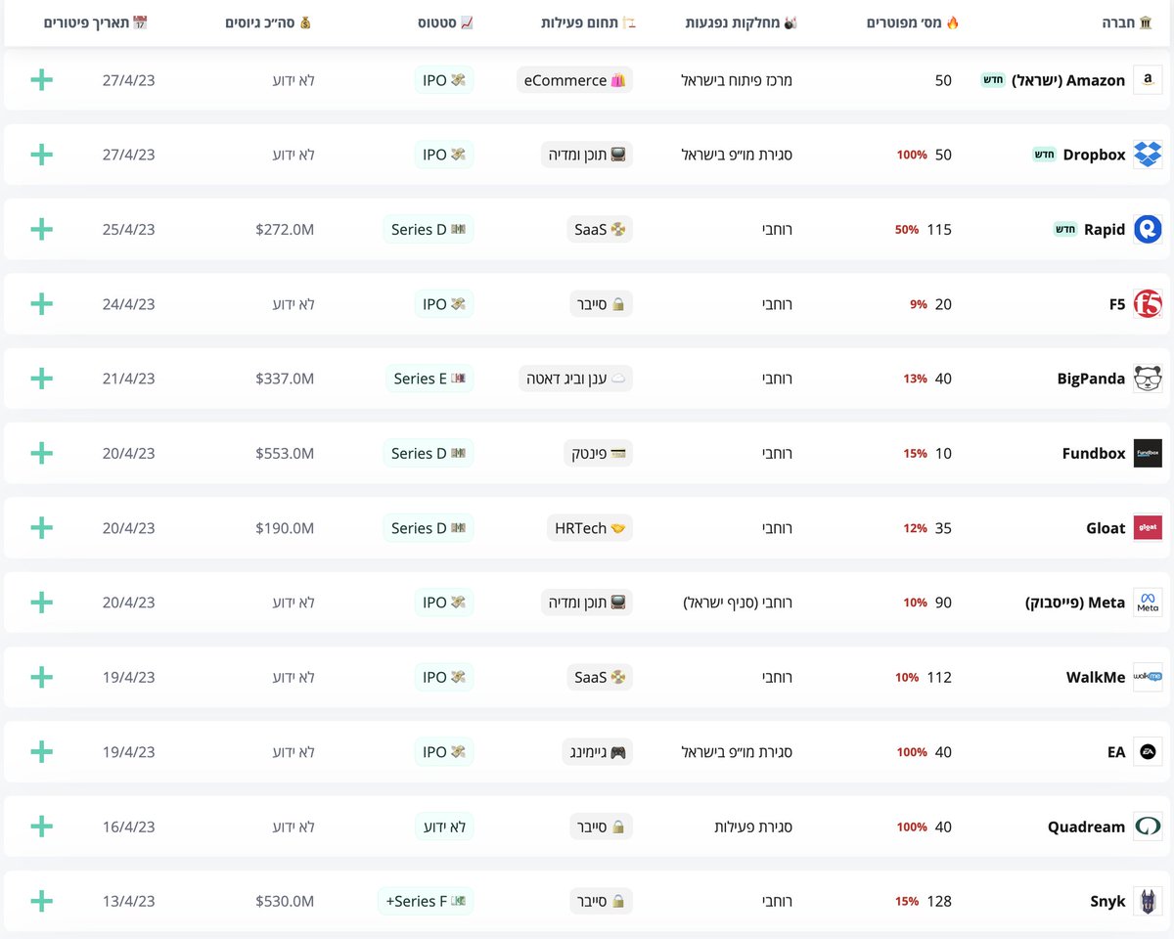Click the $337.0M funding value
1174x939 pixels.
click(285, 379)
